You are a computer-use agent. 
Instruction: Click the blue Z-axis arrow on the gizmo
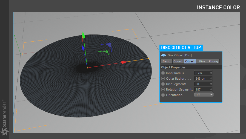click(83, 48)
